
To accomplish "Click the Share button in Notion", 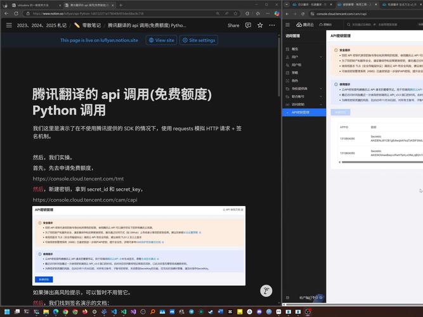I will point(233,25).
